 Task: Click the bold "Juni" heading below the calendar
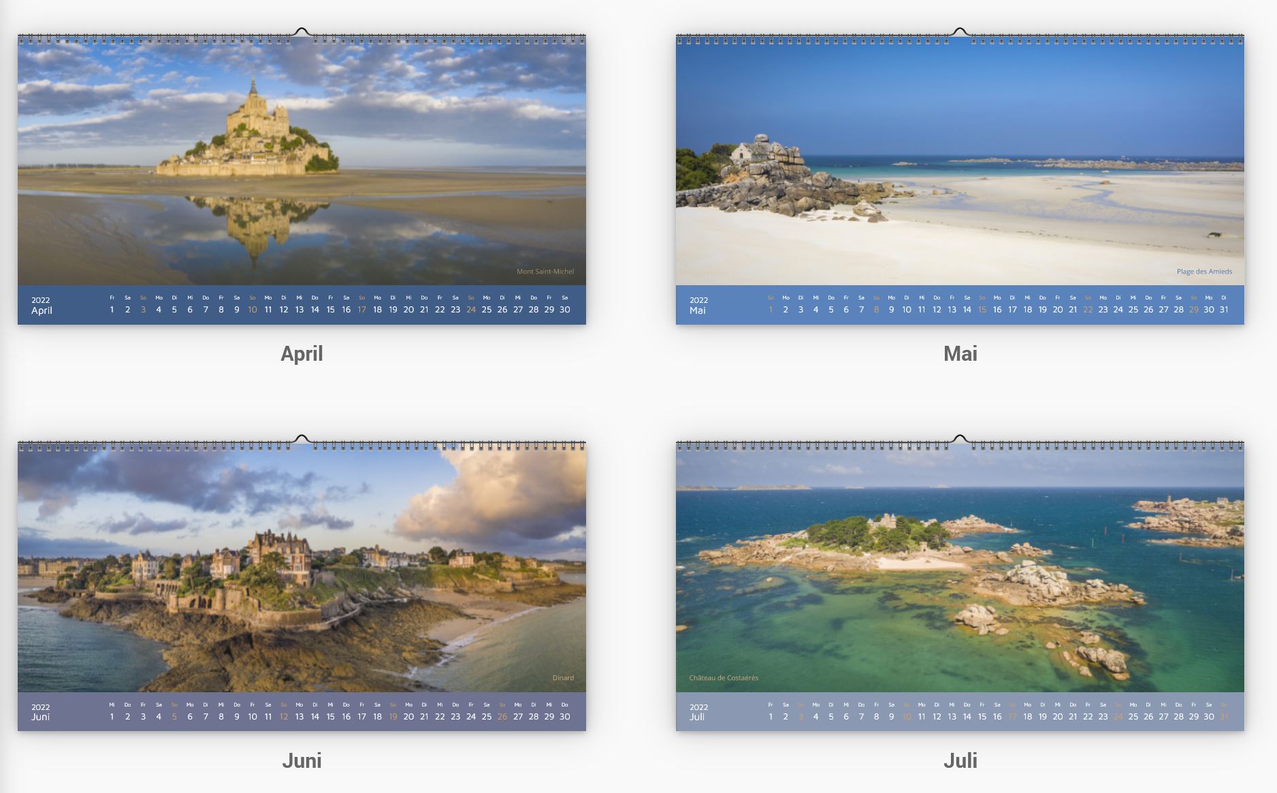coord(302,760)
